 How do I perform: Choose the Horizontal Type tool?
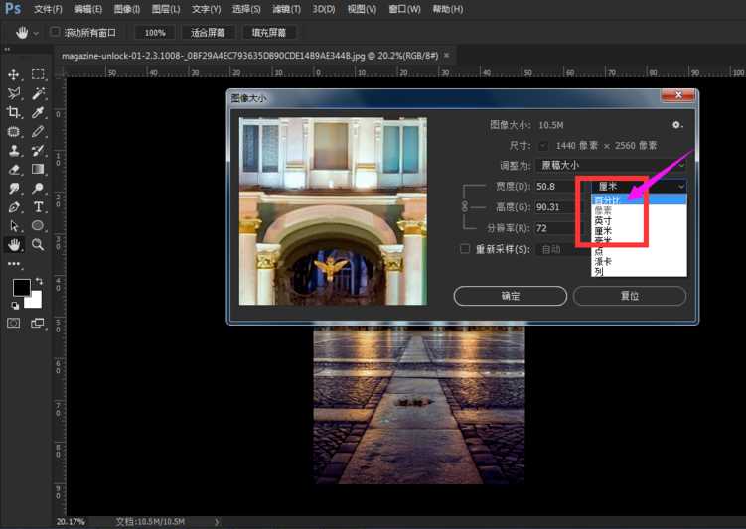[38, 206]
